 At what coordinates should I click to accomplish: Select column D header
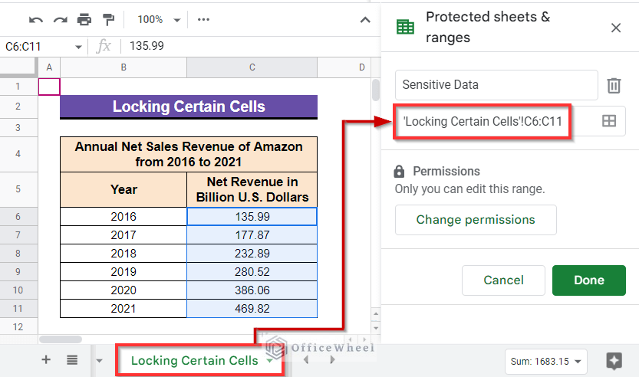344,67
